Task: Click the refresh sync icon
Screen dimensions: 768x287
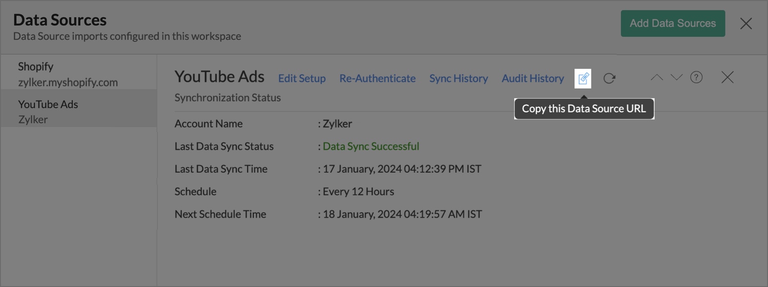Action: point(609,78)
